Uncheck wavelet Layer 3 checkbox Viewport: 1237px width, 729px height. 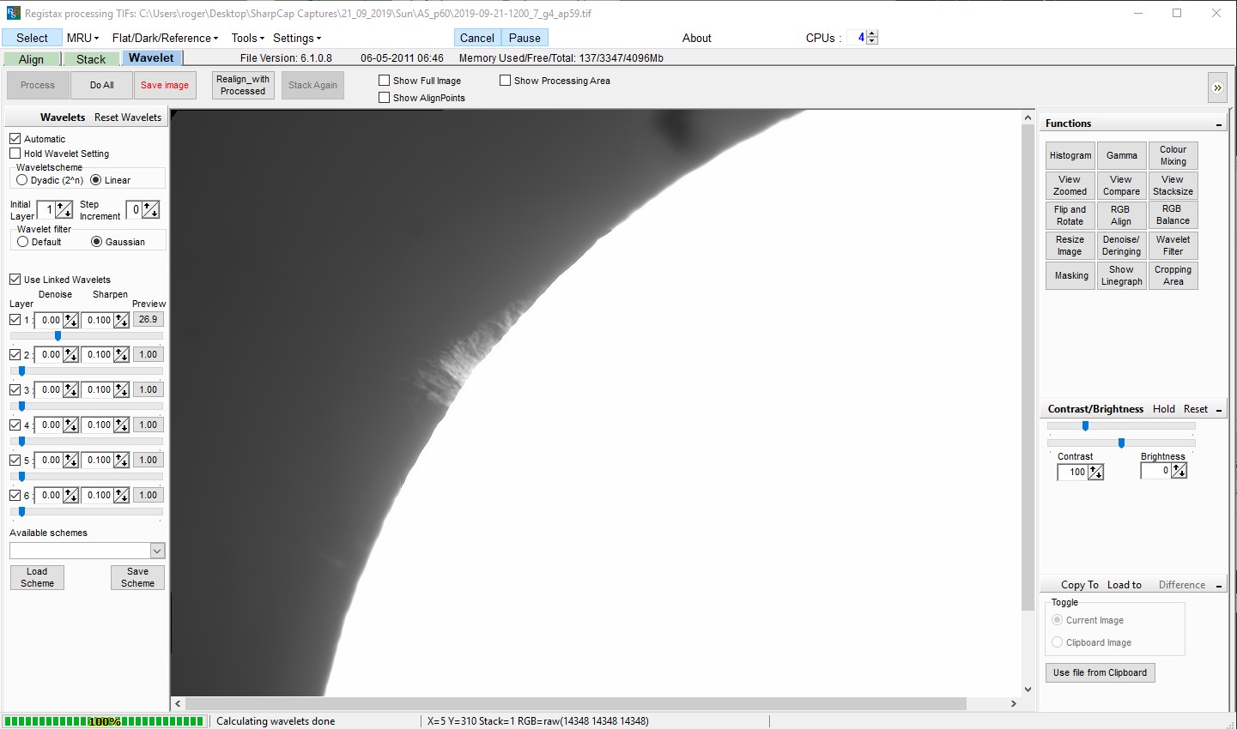15,389
